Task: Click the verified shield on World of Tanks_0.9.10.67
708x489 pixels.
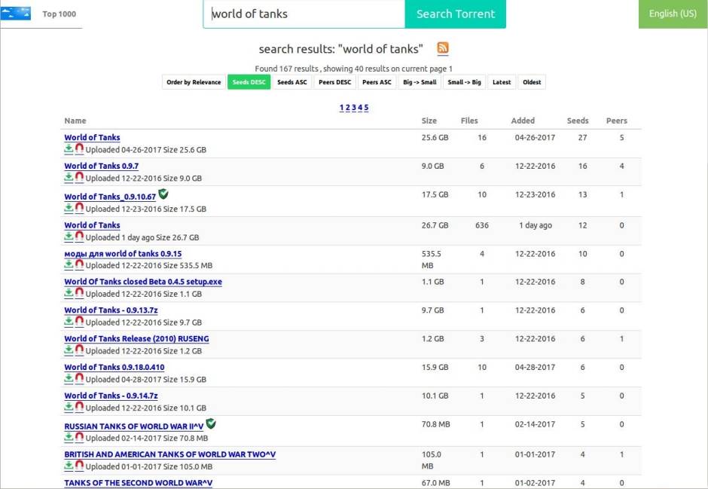Action: [x=163, y=194]
